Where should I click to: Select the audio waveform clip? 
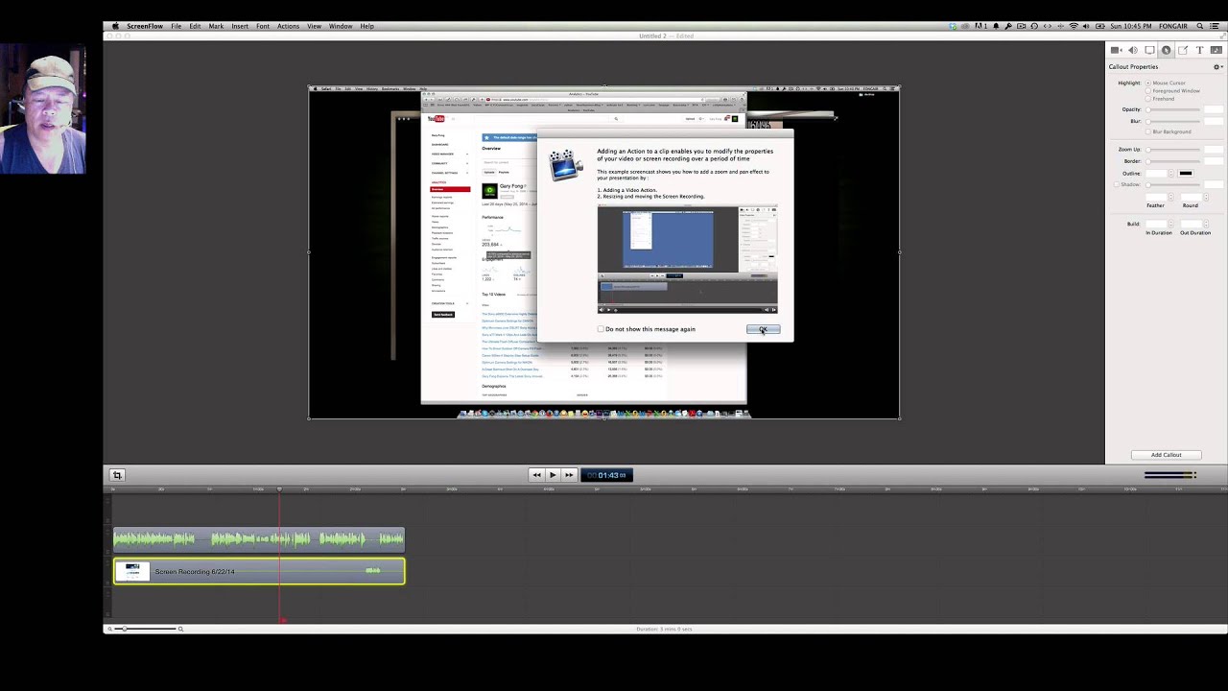pos(259,539)
